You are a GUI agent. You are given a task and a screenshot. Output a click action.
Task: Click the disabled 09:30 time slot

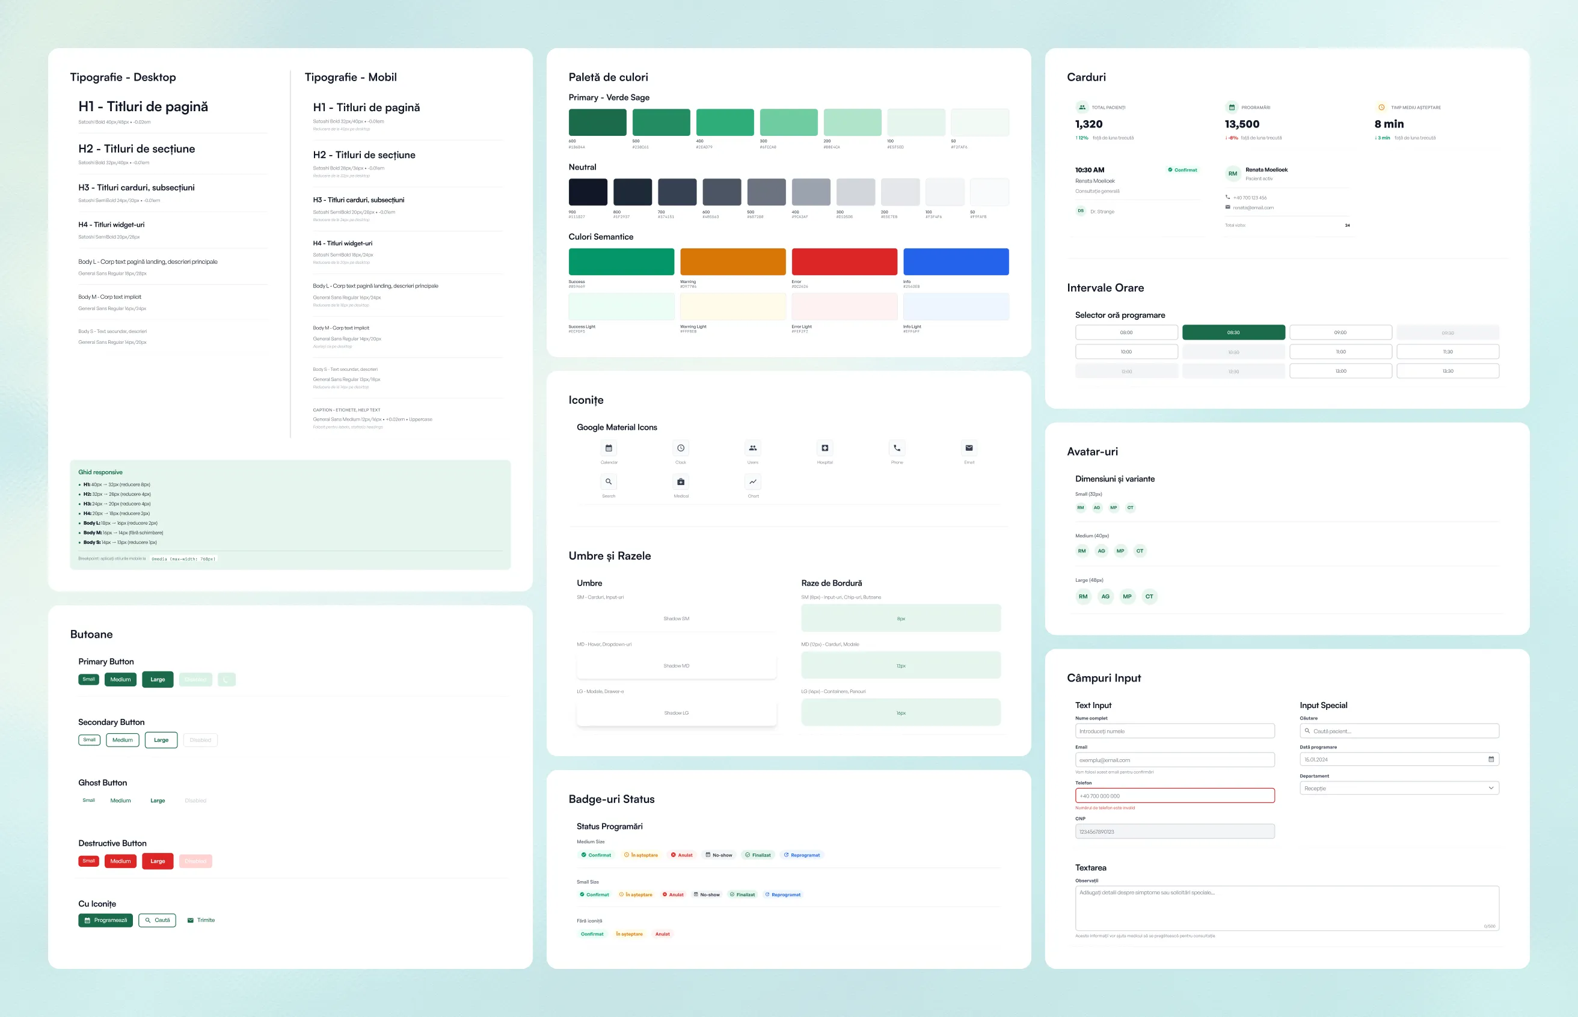pyautogui.click(x=1448, y=332)
